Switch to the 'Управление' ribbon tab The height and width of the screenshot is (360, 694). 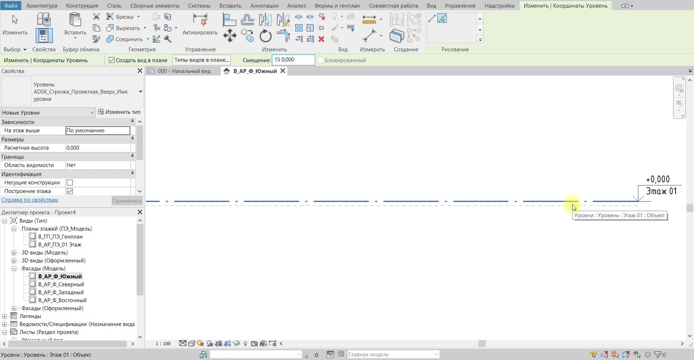(x=460, y=5)
